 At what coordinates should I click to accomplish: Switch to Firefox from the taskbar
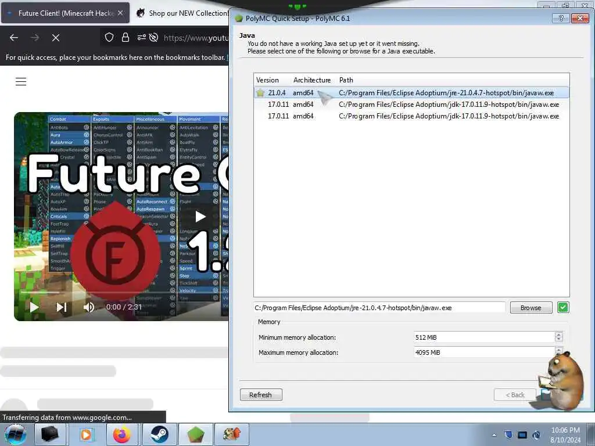[122, 434]
